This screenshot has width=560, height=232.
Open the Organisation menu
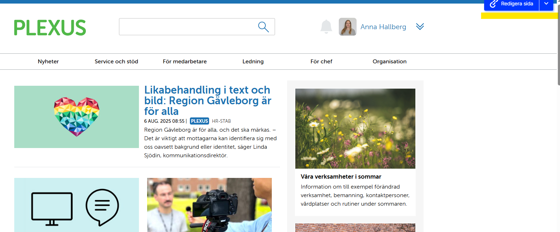click(x=390, y=62)
